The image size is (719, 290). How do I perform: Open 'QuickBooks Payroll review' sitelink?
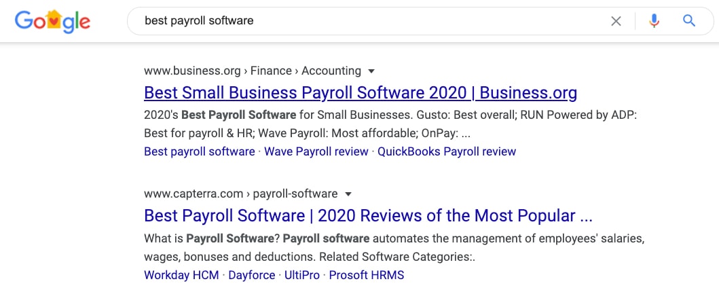(447, 151)
